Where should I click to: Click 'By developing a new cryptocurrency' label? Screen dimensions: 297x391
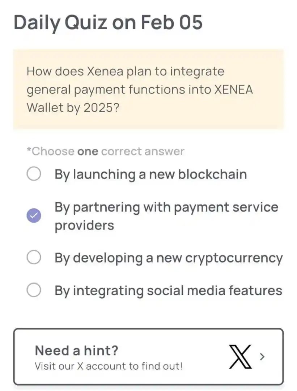(x=169, y=258)
